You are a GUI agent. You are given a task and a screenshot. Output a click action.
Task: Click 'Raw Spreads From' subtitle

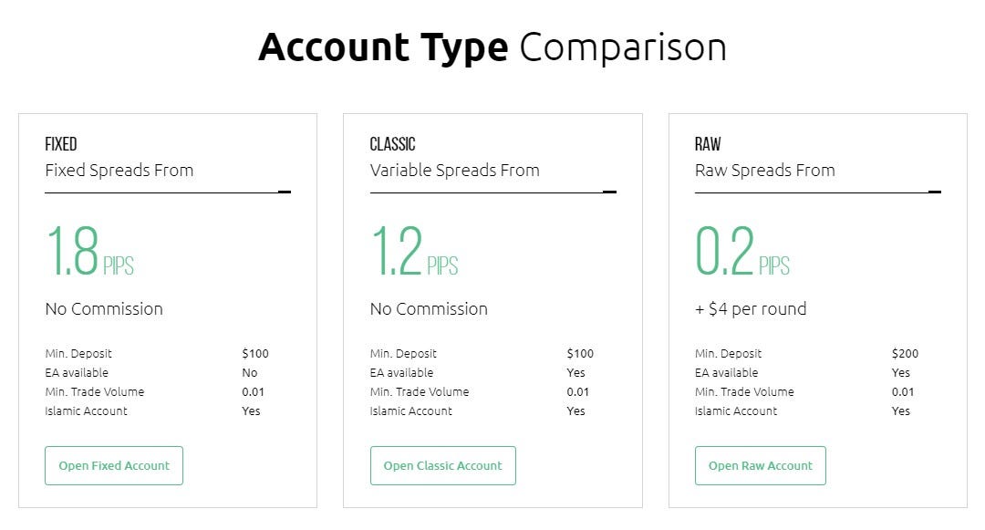point(765,171)
